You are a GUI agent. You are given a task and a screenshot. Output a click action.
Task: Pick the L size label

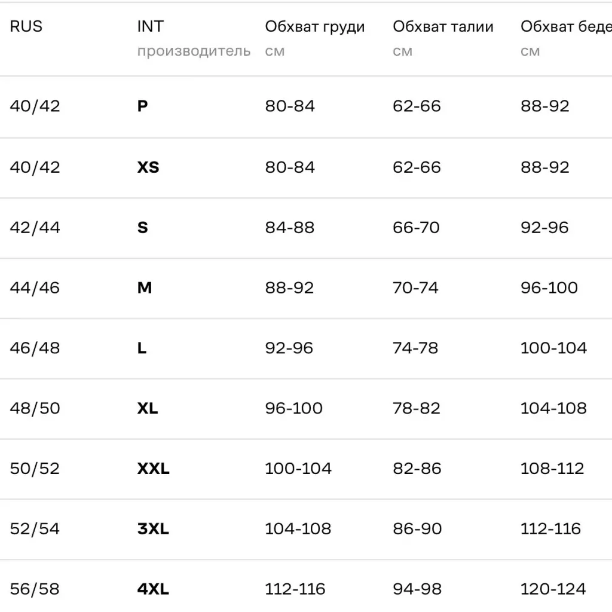[142, 348]
